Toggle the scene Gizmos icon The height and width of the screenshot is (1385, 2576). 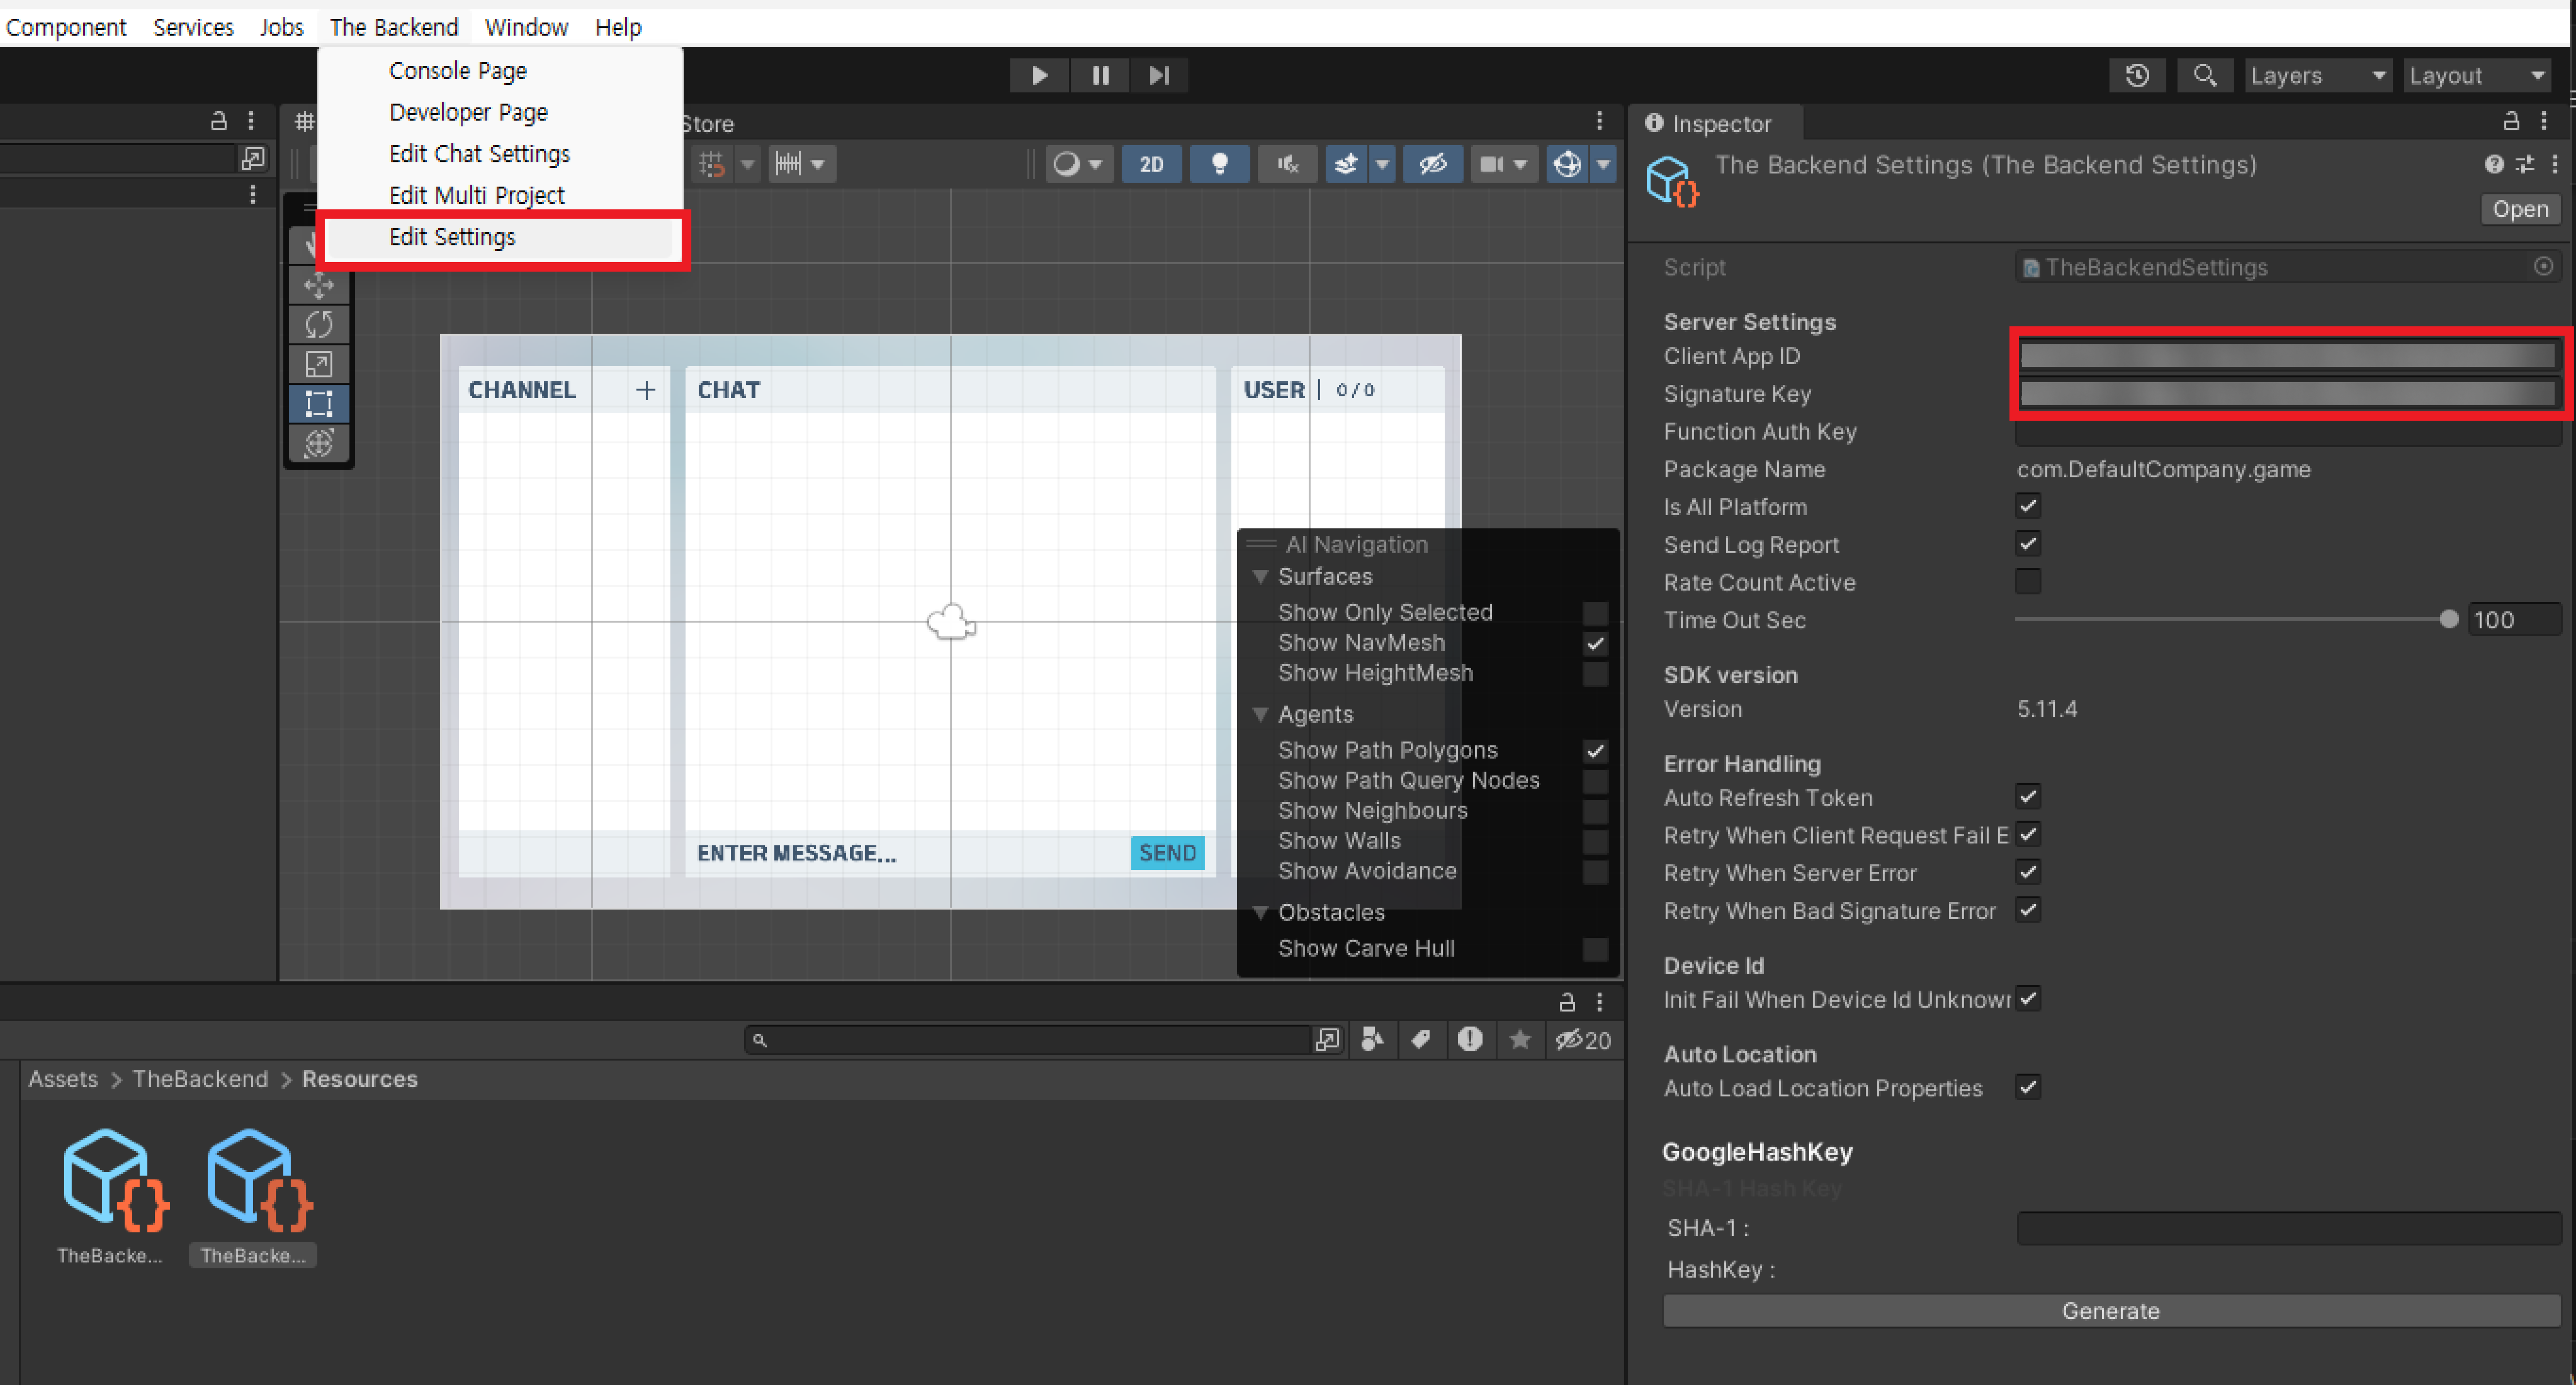tap(1567, 164)
